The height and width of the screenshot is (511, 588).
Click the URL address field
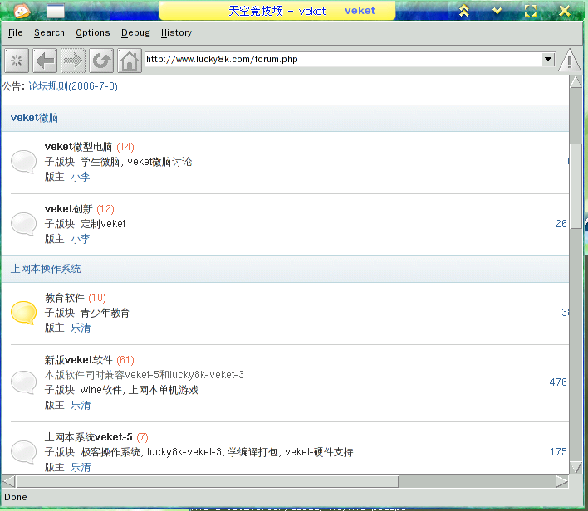343,59
